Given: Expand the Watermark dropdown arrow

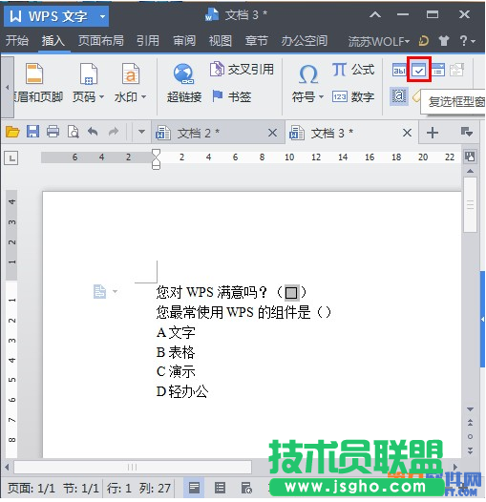Looking at the screenshot, I should tap(144, 96).
